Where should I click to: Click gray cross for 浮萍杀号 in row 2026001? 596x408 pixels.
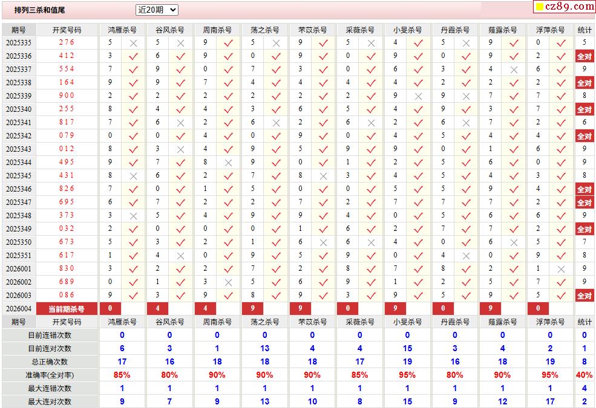pyautogui.click(x=561, y=269)
